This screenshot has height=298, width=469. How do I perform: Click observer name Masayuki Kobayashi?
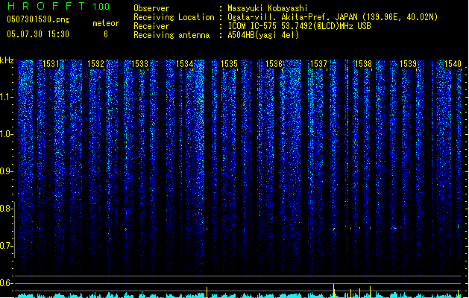pyautogui.click(x=268, y=8)
